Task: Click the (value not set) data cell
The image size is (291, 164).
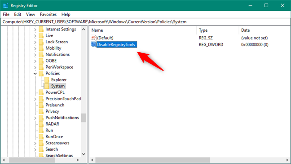Action: click(x=254, y=38)
